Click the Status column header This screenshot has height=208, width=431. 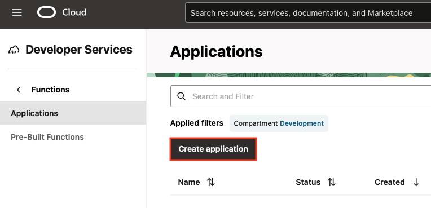308,182
